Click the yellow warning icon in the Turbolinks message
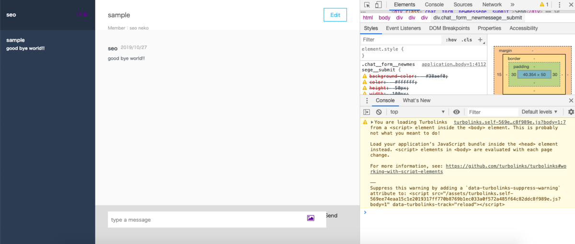 click(365, 122)
